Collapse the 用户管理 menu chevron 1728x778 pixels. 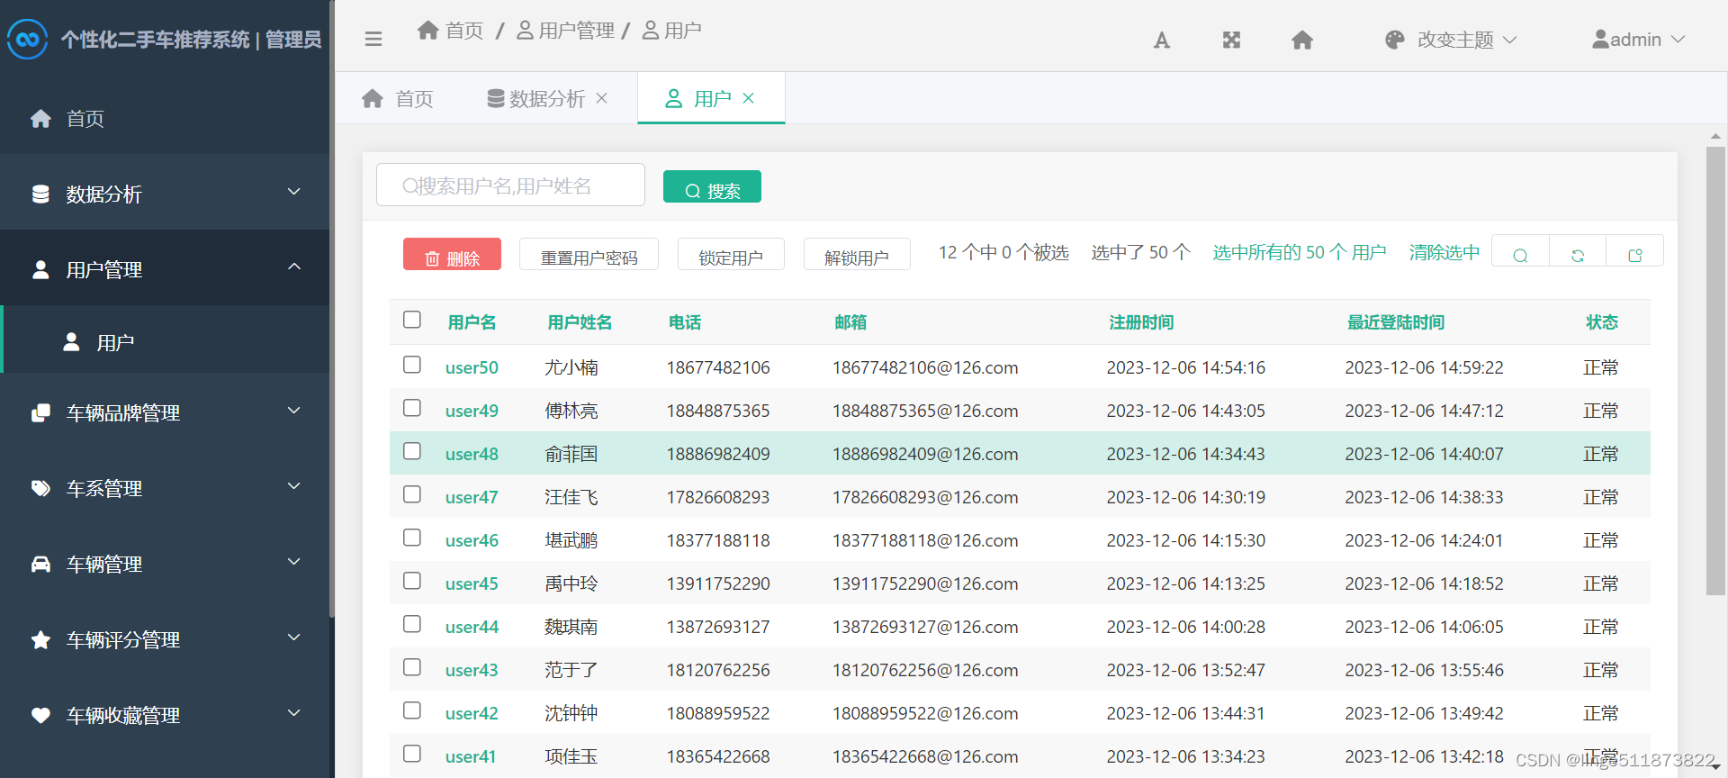click(x=293, y=267)
